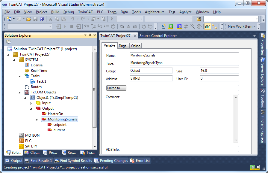The image size is (268, 173).
Task: Open Find Symbol Results panel tab
Action: click(x=73, y=161)
